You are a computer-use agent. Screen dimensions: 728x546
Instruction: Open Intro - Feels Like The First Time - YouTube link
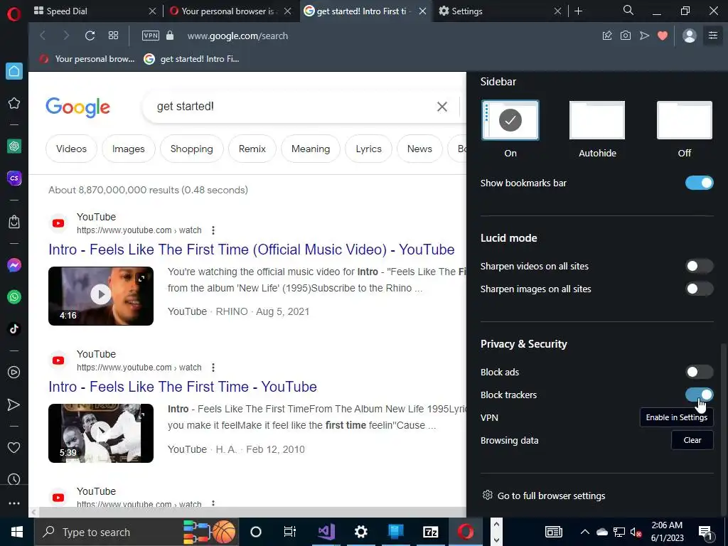(x=183, y=387)
